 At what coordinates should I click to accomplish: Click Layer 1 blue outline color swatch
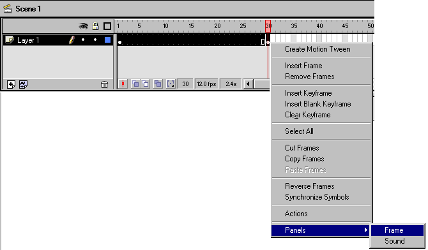pos(107,40)
